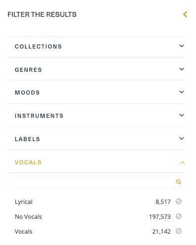This screenshot has height=245, width=196.
Task: Click the search magnifier icon in Vocals
Action: click(x=179, y=182)
